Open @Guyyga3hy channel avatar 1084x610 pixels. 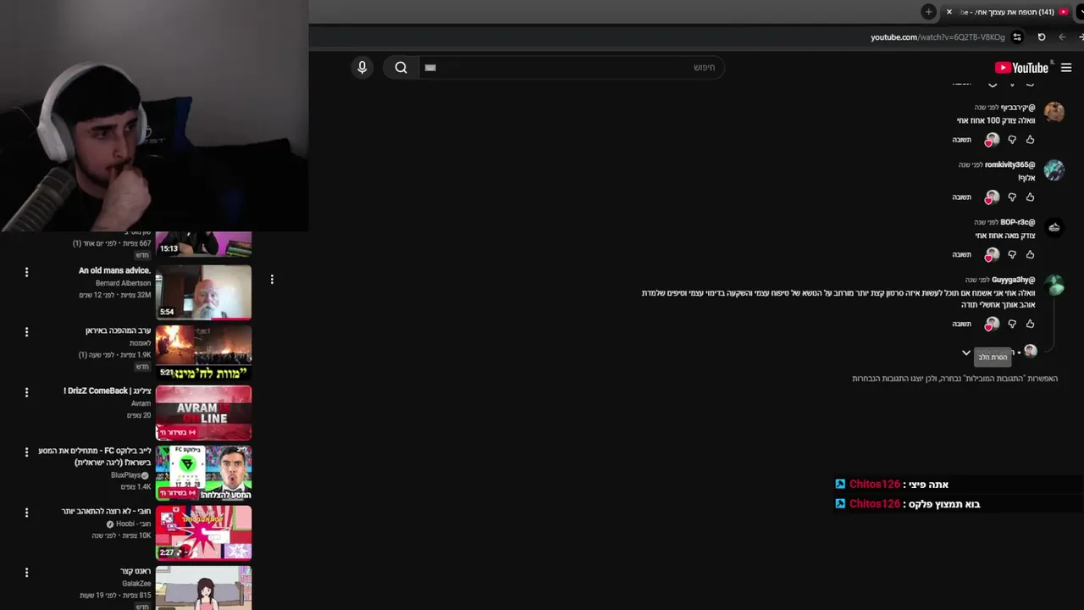(1054, 286)
